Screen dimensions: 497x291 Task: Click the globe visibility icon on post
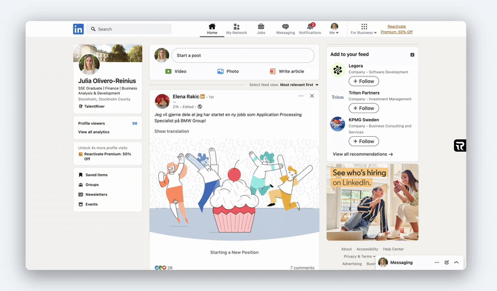[199, 106]
